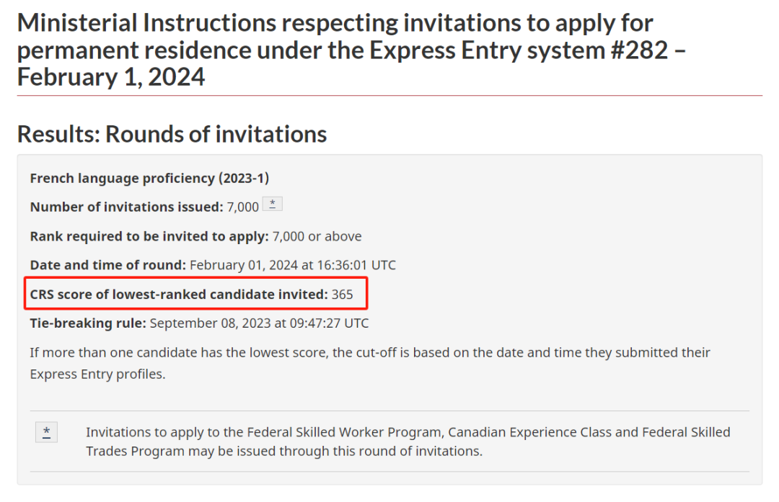Viewport: 779px width, 502px height.
Task: Click the 7,000 invitations issued value
Action: coord(243,207)
